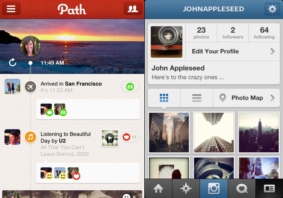Screen dimensions: 283x198
Task: Tap the green camera reaction button
Action: coord(130,87)
